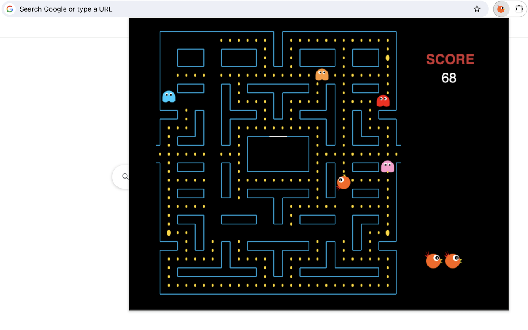Open the side panel search lens icon
The height and width of the screenshot is (330, 528).
125,177
